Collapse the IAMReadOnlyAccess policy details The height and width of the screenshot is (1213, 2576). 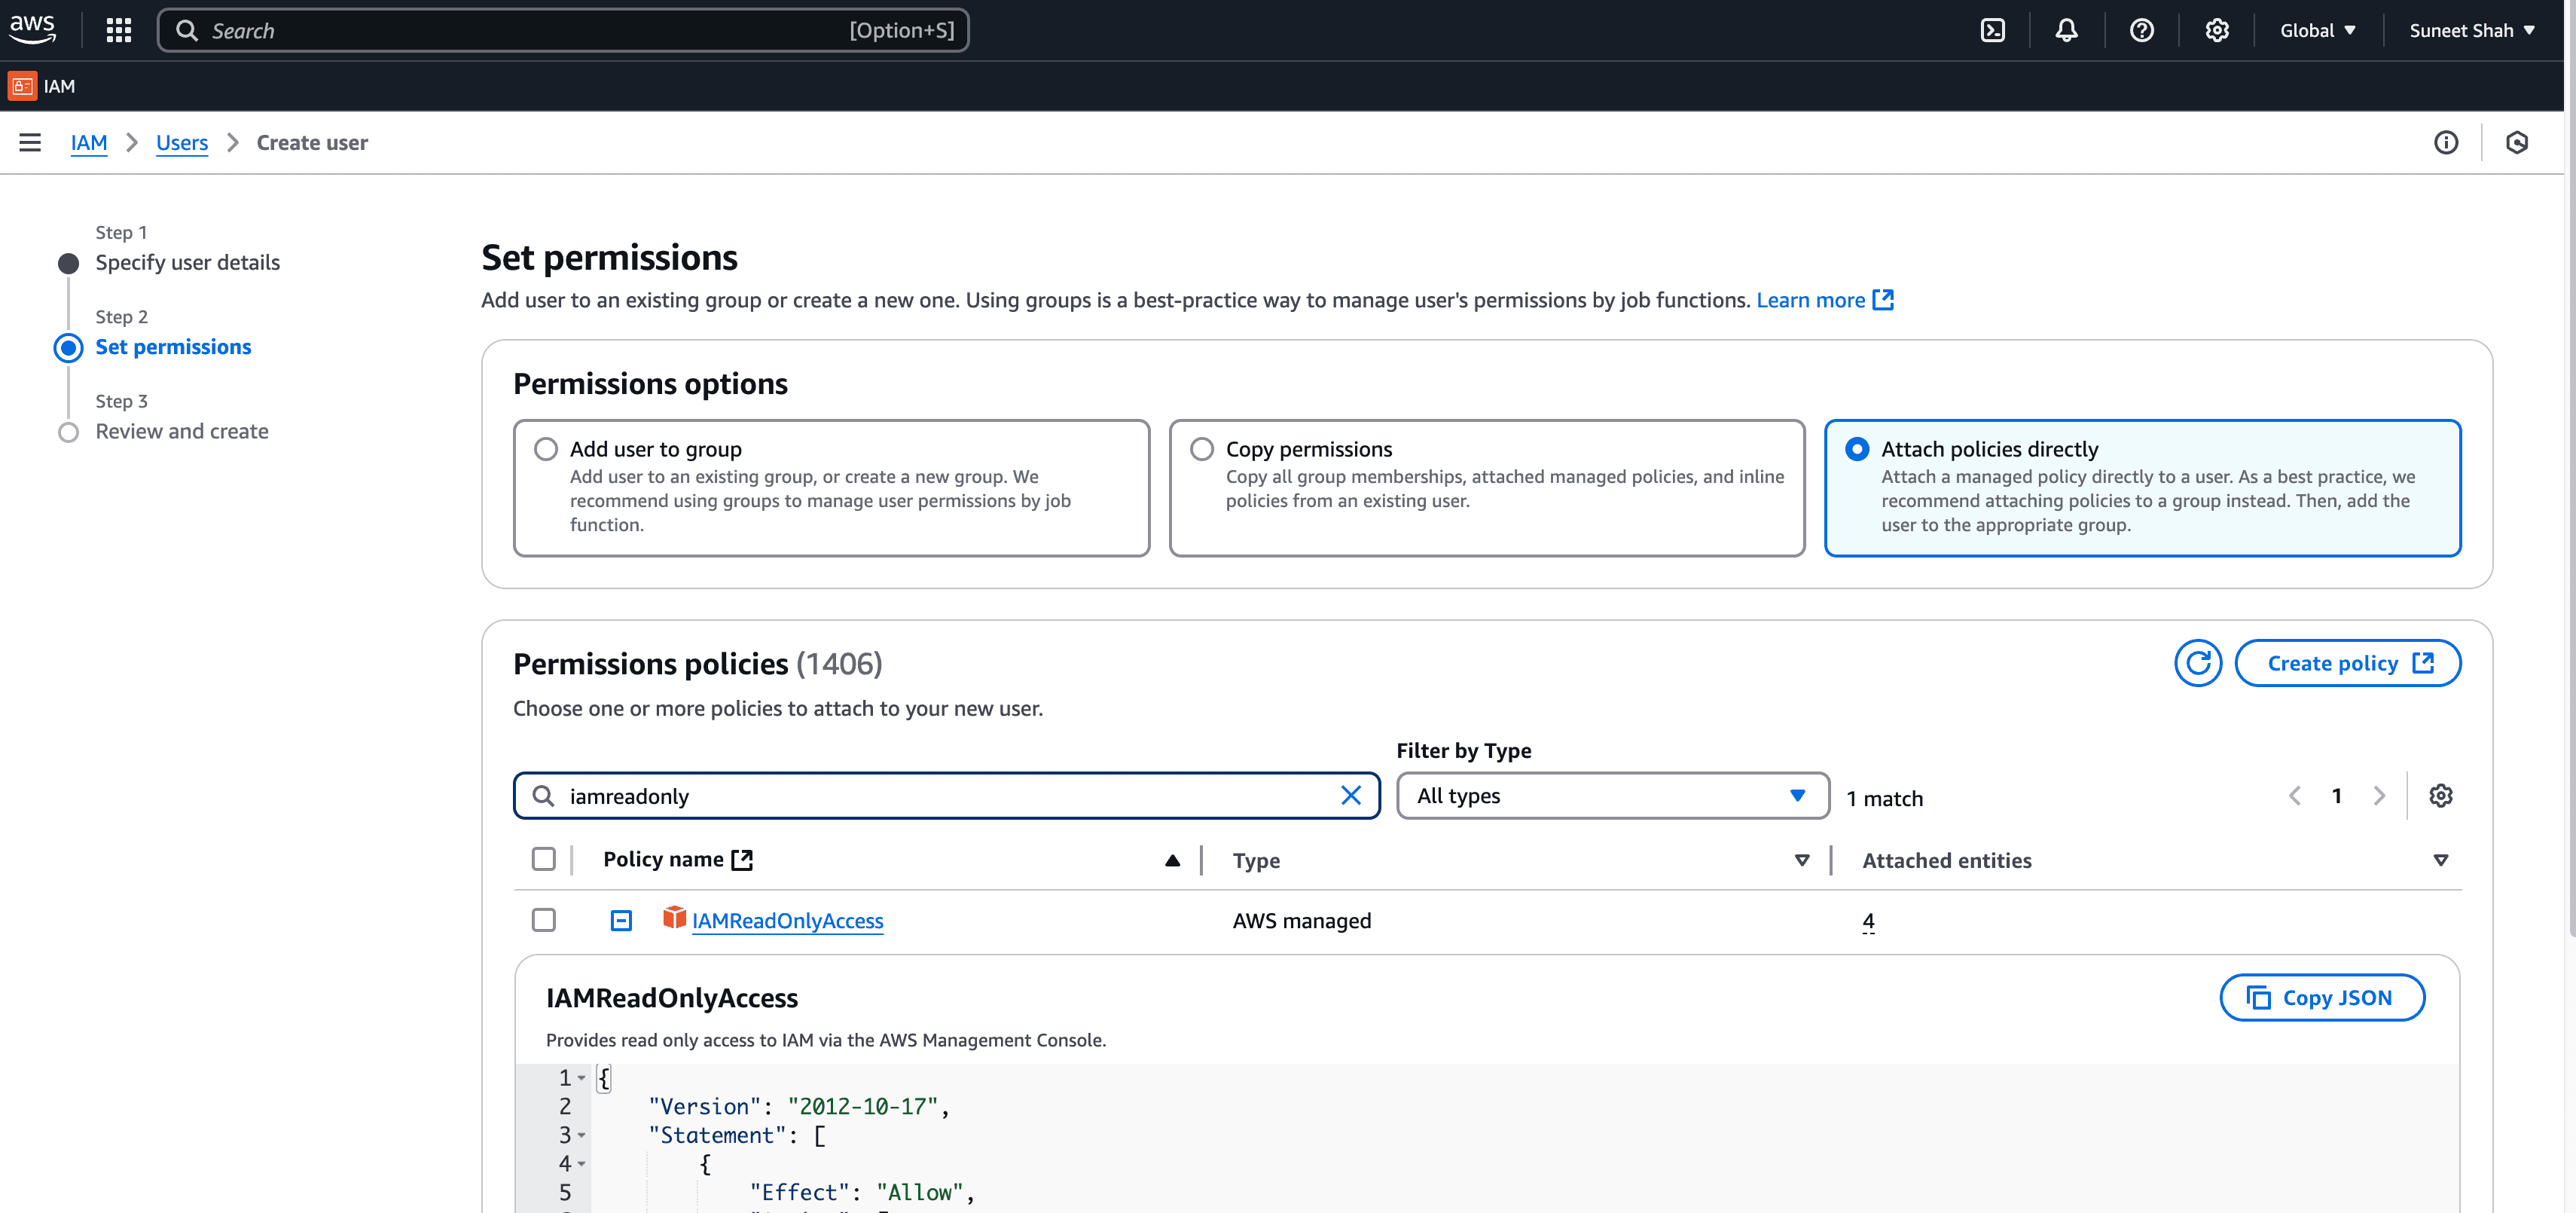click(621, 920)
